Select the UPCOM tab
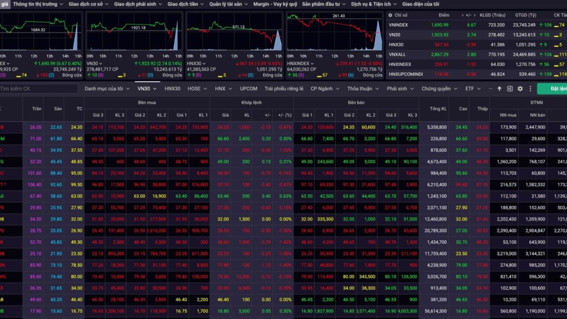The image size is (567, 319). tap(249, 89)
